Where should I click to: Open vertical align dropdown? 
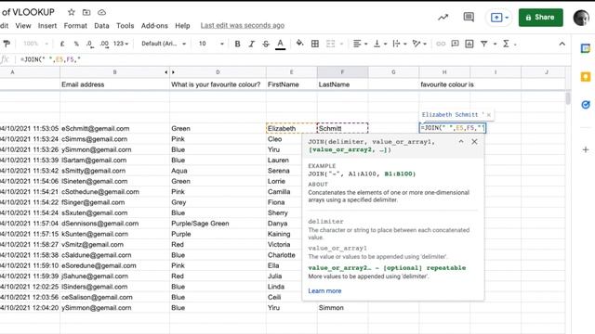(380, 44)
